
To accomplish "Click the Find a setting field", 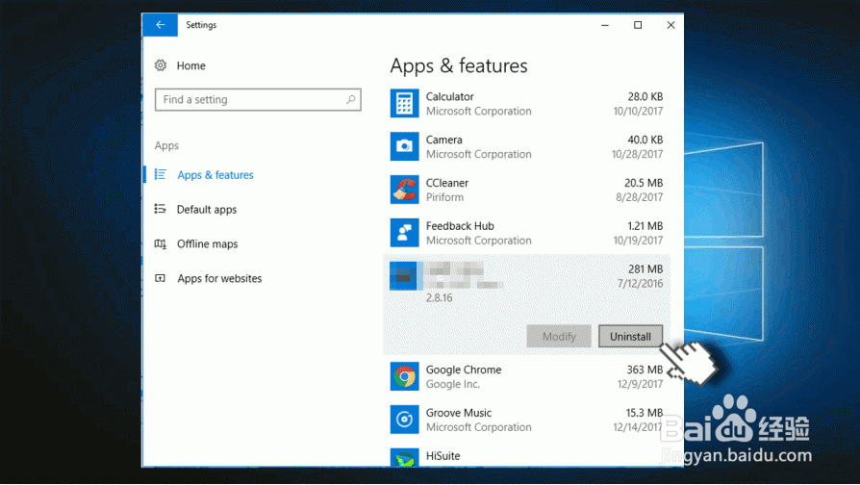I will (258, 99).
